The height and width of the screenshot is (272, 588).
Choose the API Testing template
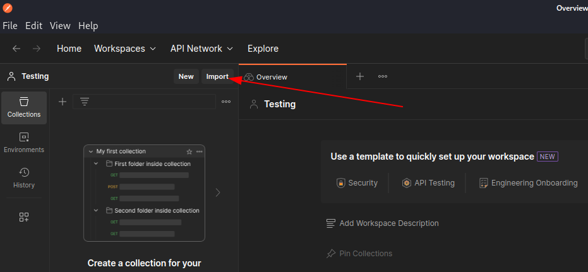point(428,183)
